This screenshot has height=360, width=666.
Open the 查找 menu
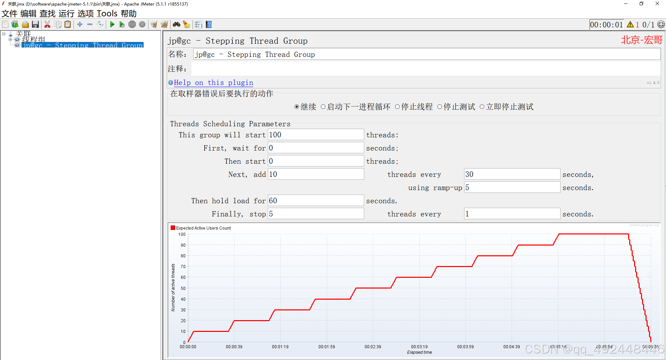pos(48,14)
